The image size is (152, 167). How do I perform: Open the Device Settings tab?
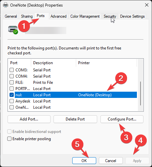point(132,16)
